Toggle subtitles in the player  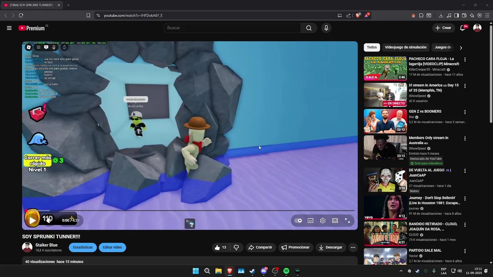[x=310, y=220]
